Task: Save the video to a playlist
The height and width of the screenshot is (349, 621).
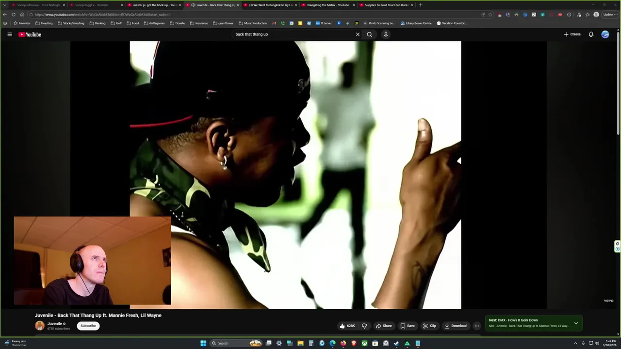Action: [x=408, y=326]
